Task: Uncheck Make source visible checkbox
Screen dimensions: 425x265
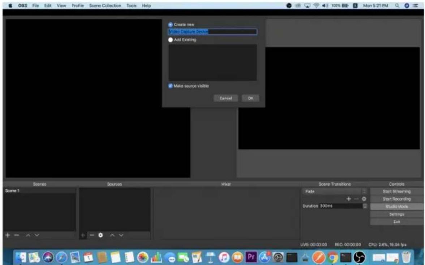Action: [171, 86]
